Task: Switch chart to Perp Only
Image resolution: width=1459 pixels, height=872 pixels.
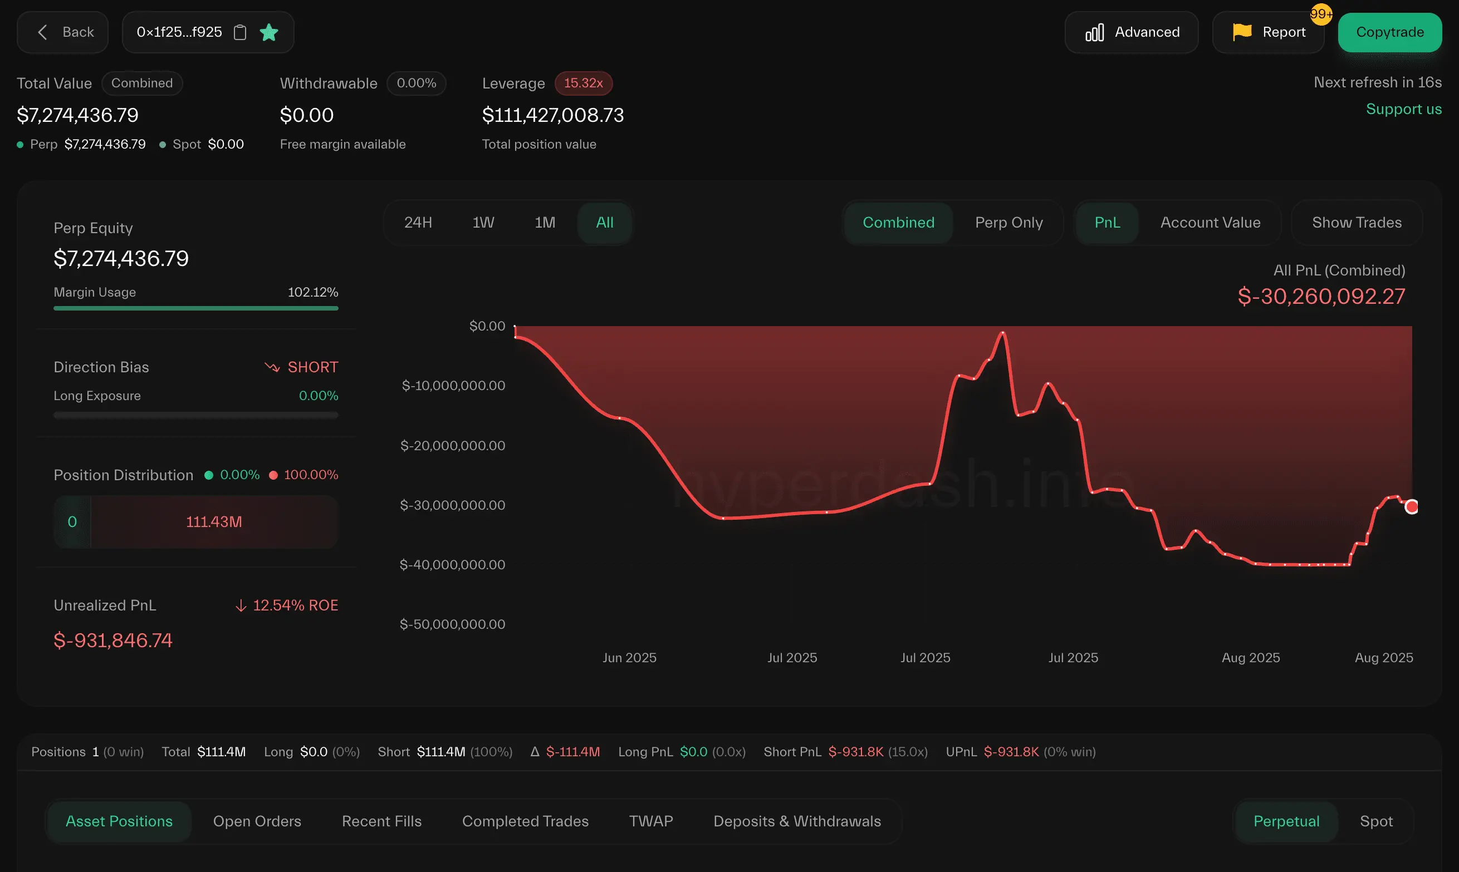Action: 1008,223
